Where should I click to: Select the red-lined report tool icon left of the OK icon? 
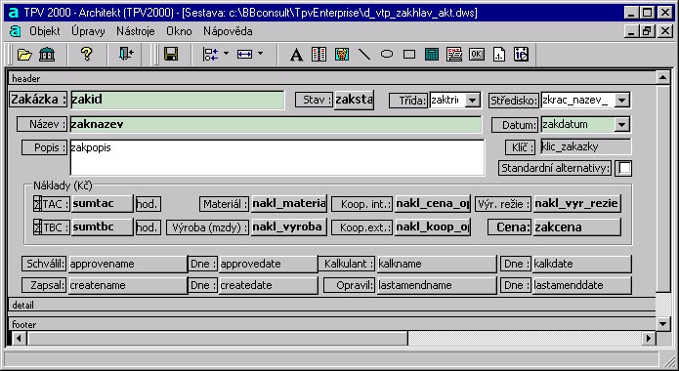[x=454, y=55]
